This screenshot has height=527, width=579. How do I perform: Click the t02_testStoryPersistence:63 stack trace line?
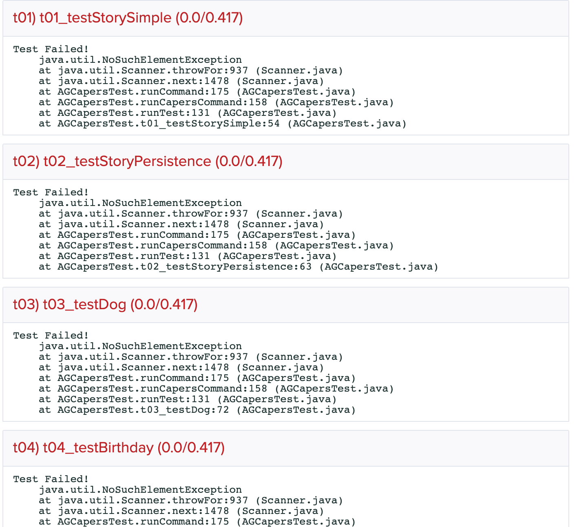coord(239,267)
